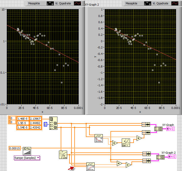Click array cell 2.43542
The width and height of the screenshot is (182, 171).
(x=35, y=127)
